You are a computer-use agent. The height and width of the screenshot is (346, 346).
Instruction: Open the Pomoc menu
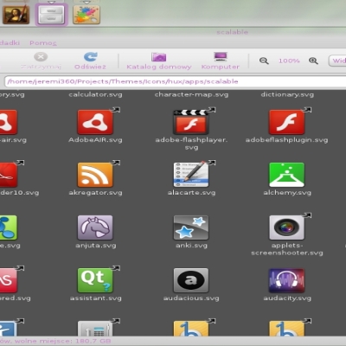pyautogui.click(x=43, y=43)
